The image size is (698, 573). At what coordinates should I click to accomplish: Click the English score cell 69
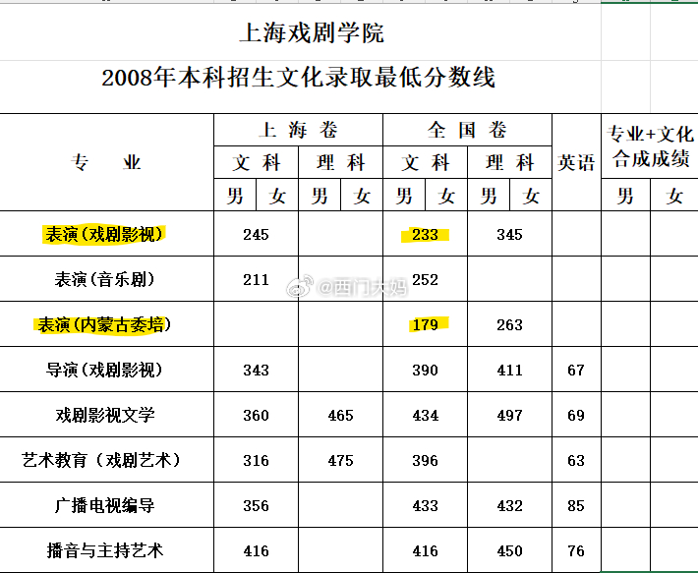click(576, 415)
